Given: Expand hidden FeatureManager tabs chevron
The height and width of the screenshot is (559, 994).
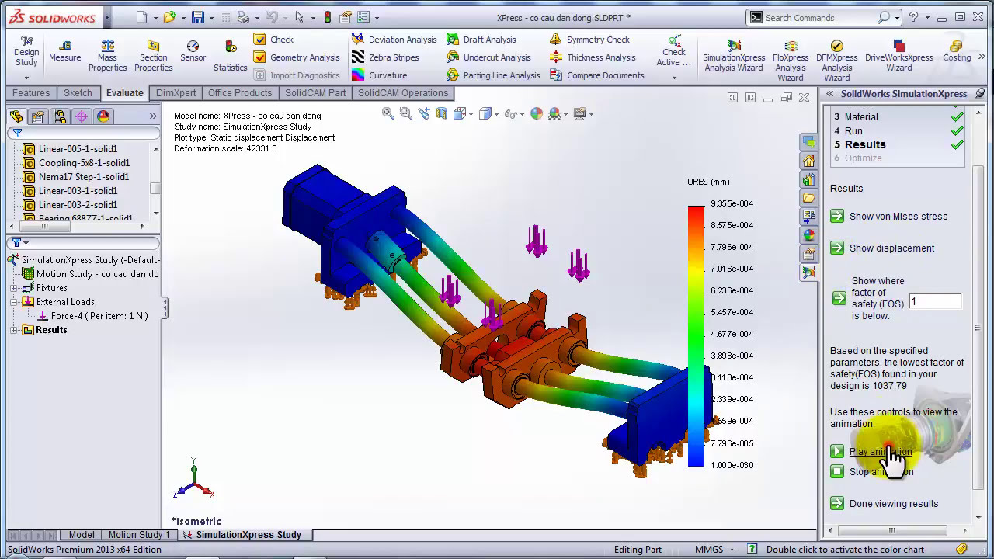Looking at the screenshot, I should [x=153, y=116].
